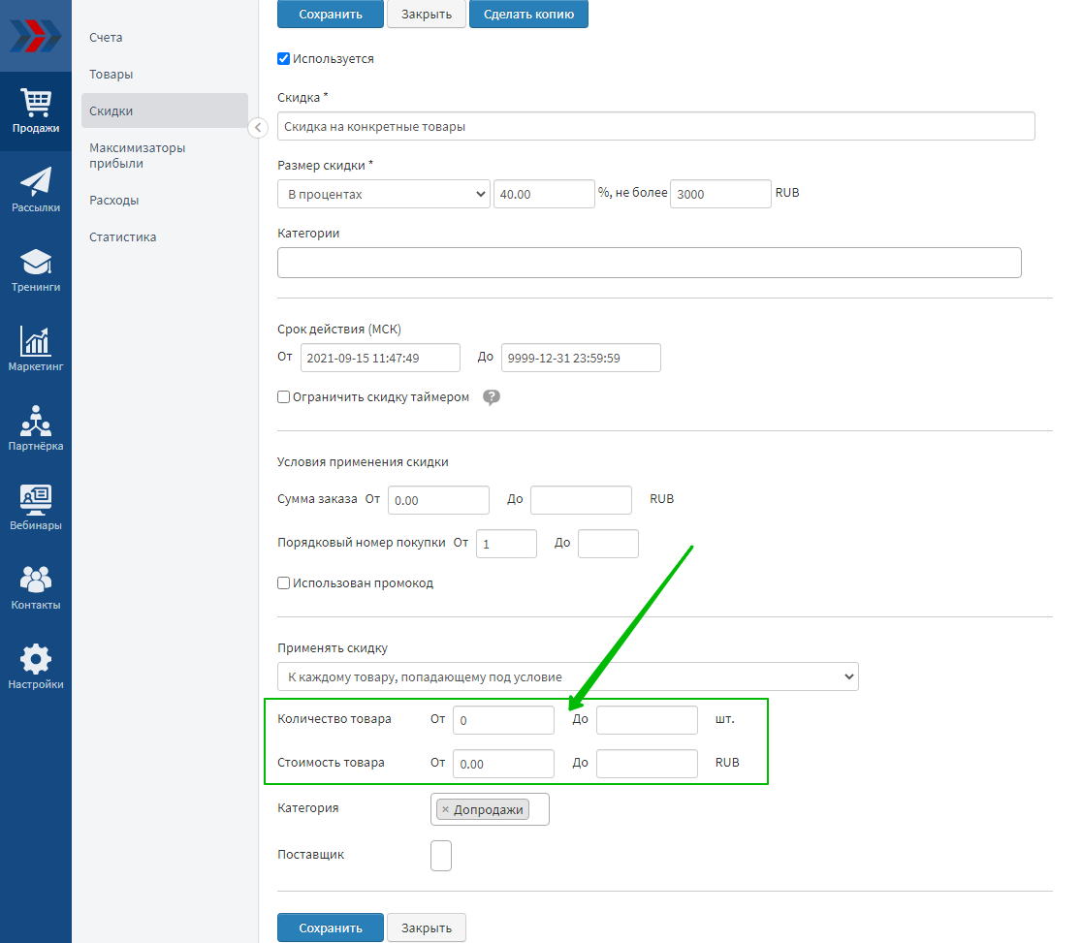Click the red-blue arrows logo icon

coord(35,36)
